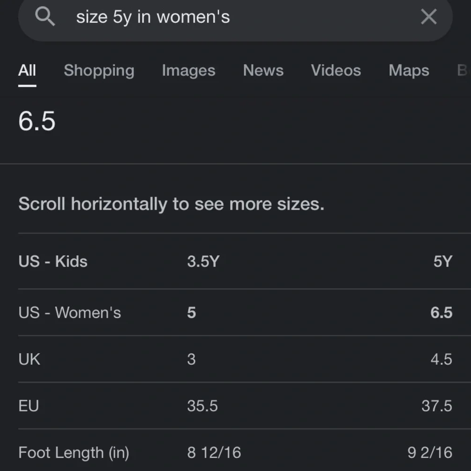The image size is (471, 471).
Task: Select the 5Y kids size value
Action: point(443,261)
